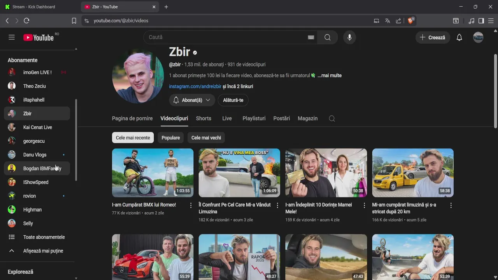
Task: Click the Creează button
Action: pyautogui.click(x=433, y=37)
